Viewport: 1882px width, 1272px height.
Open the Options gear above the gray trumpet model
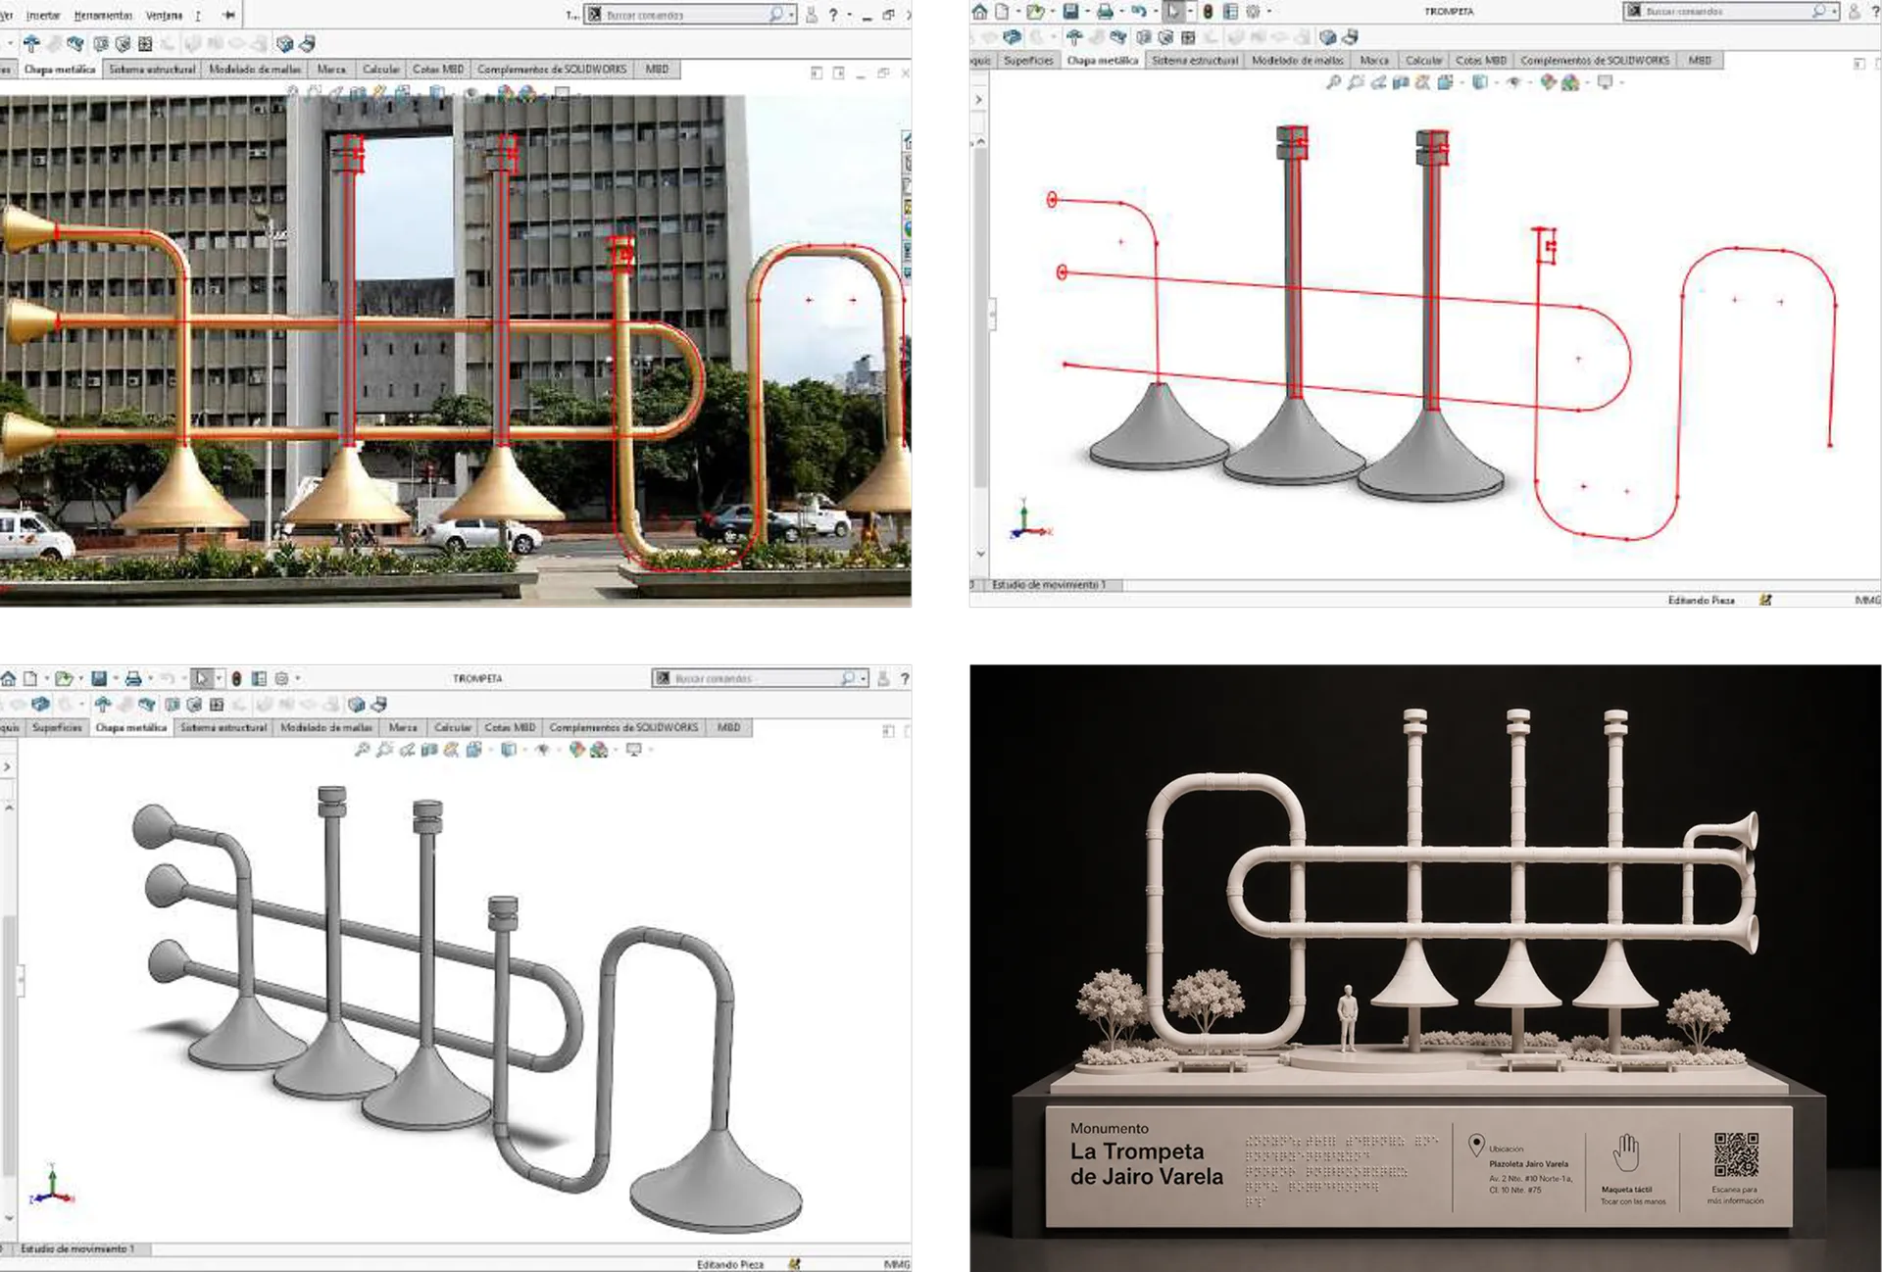(282, 678)
